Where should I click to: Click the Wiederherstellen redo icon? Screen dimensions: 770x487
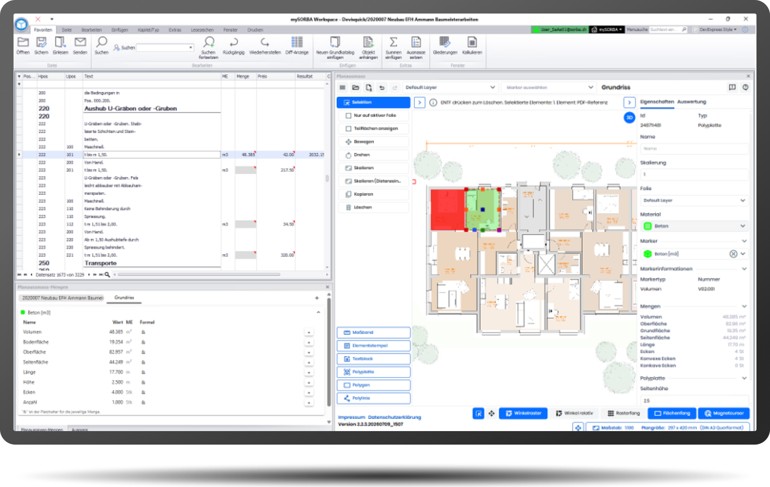[x=265, y=42]
